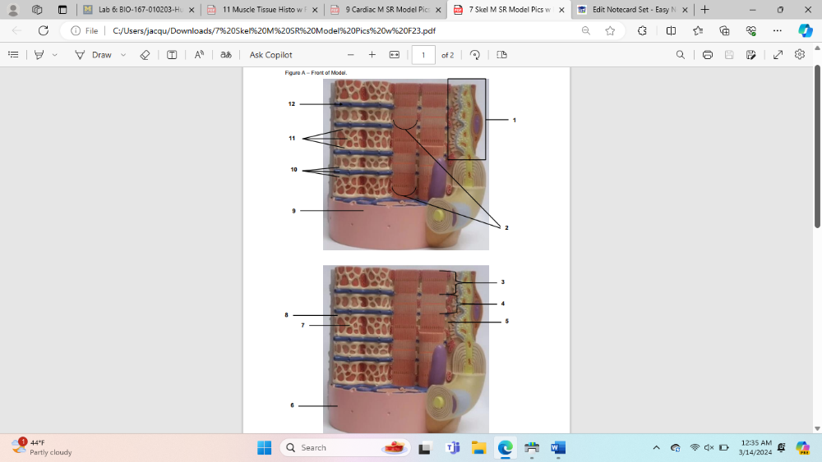The width and height of the screenshot is (822, 462).
Task: Expand the Draw tool options dropdown
Action: click(x=123, y=55)
